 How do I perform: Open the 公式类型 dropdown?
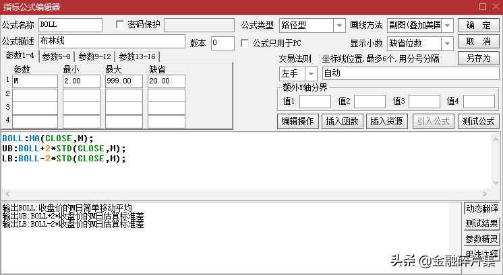339,26
